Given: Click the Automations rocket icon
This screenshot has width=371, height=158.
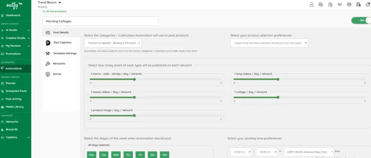Looking at the screenshot, I should (3, 68).
